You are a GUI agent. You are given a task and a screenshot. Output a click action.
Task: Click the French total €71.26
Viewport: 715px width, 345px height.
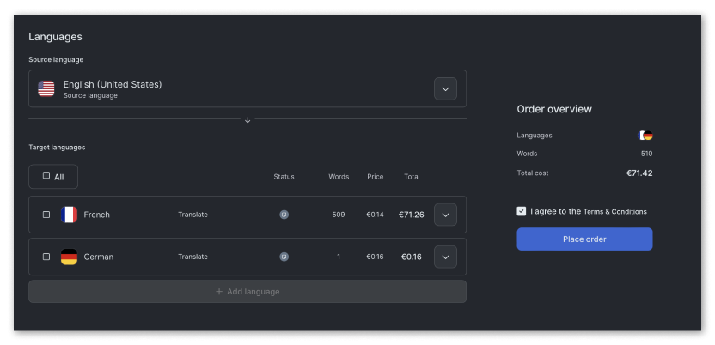point(412,215)
